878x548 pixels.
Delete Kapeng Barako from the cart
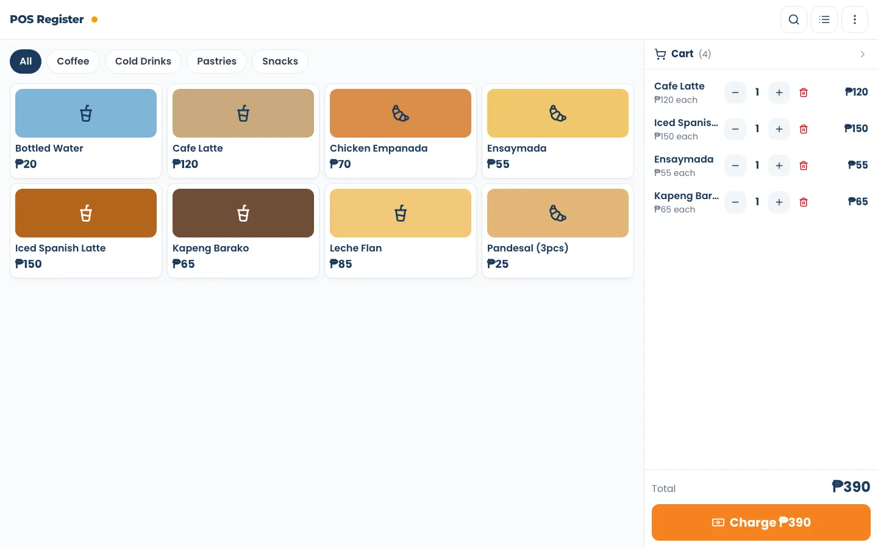pyautogui.click(x=804, y=202)
